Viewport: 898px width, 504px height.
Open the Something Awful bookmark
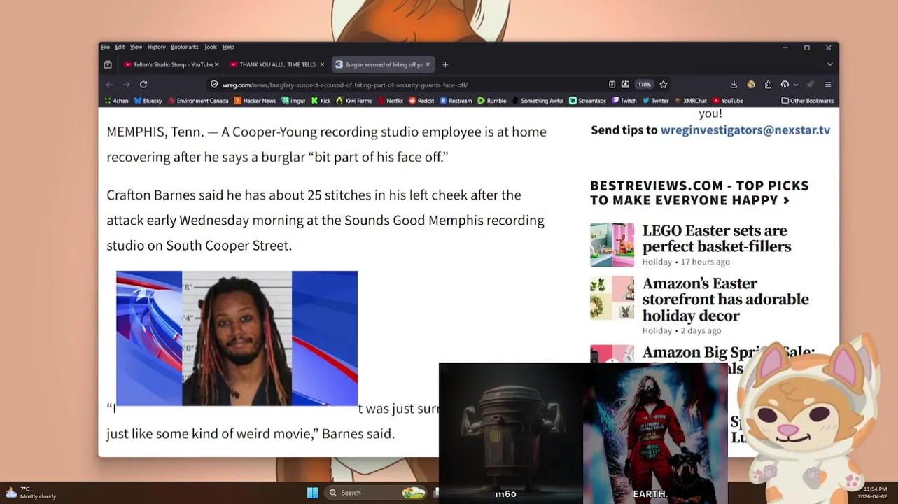click(x=538, y=101)
